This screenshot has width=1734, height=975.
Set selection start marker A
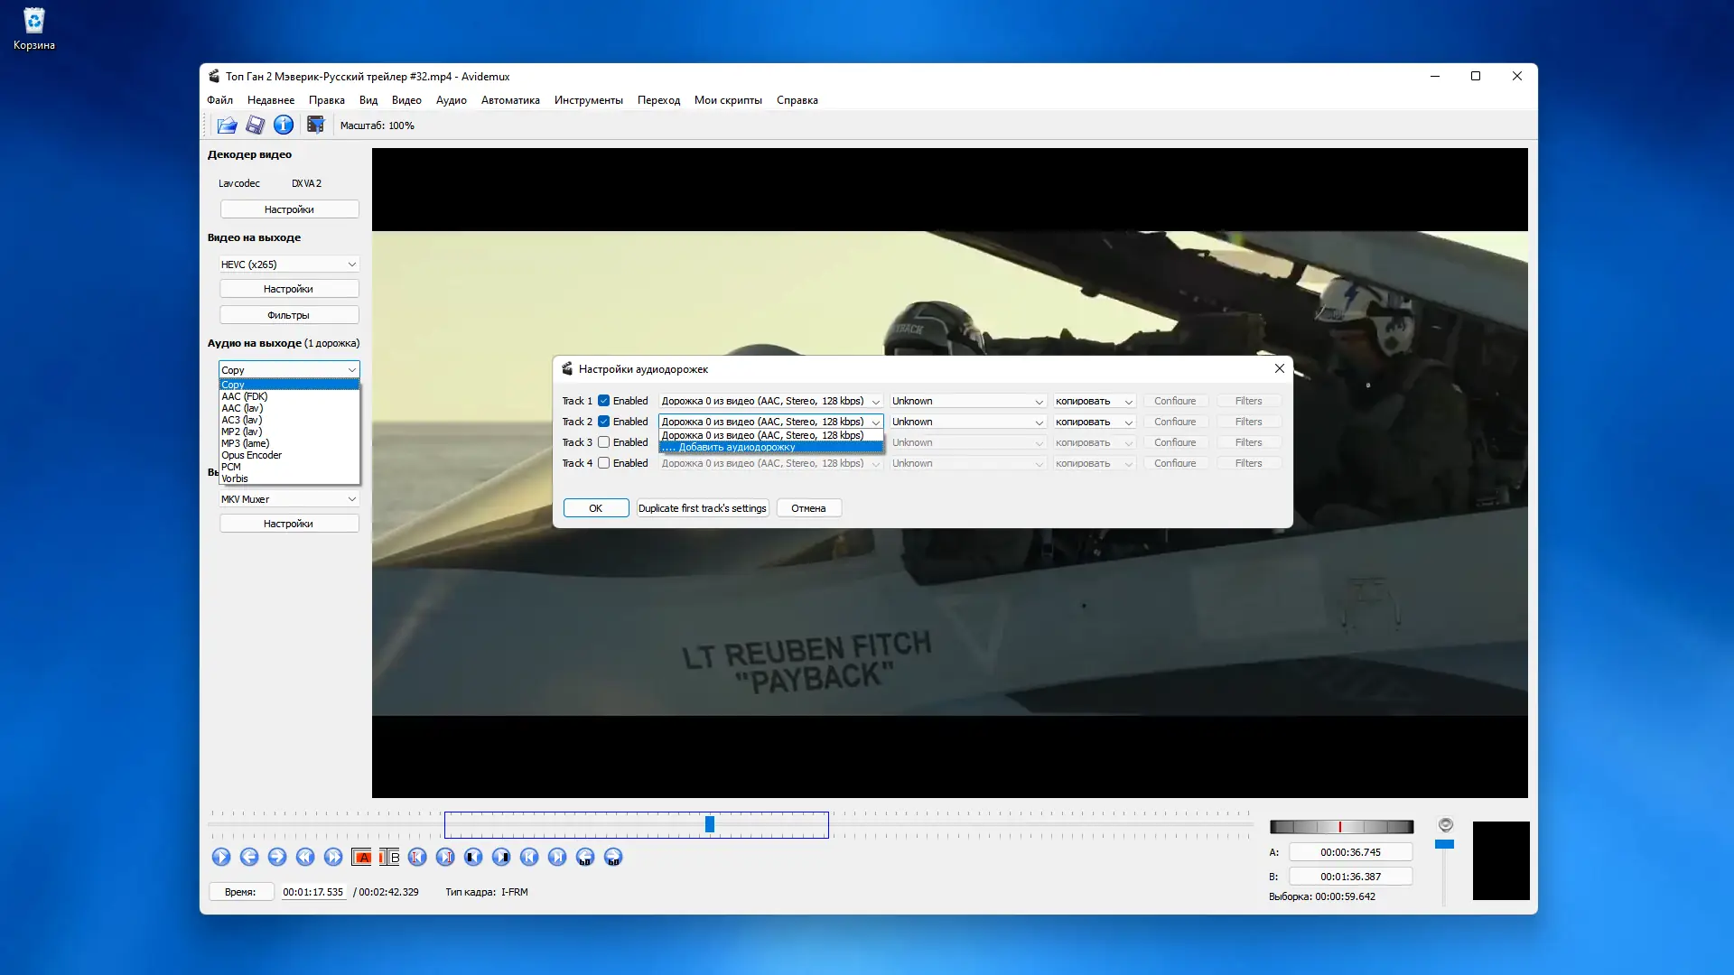coord(362,858)
